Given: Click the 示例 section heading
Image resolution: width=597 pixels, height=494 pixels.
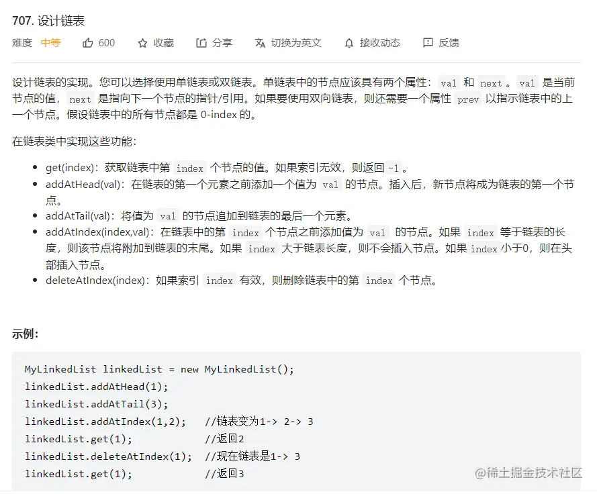Looking at the screenshot, I should click(25, 334).
